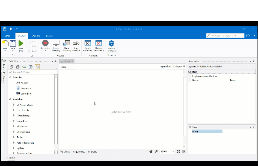Select the Sequence activity
The width and height of the screenshot is (258, 166).
pyautogui.click(x=24, y=88)
